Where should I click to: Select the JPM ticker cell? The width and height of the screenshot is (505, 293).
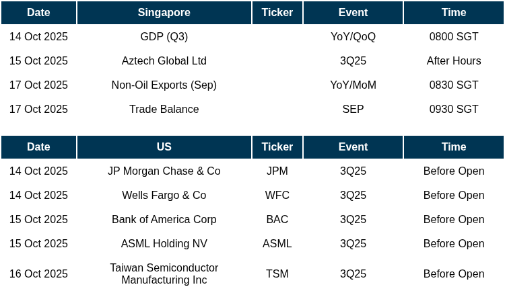277,171
